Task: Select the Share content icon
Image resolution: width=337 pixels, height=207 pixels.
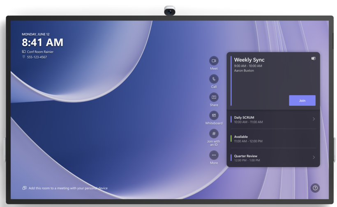Action: point(214,97)
